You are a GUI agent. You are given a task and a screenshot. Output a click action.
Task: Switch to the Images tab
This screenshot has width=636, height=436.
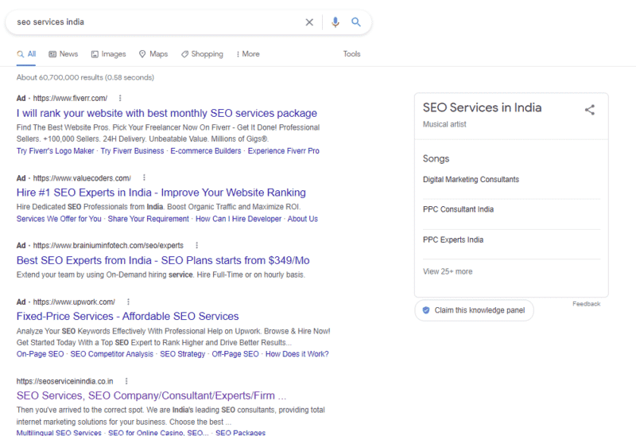109,54
